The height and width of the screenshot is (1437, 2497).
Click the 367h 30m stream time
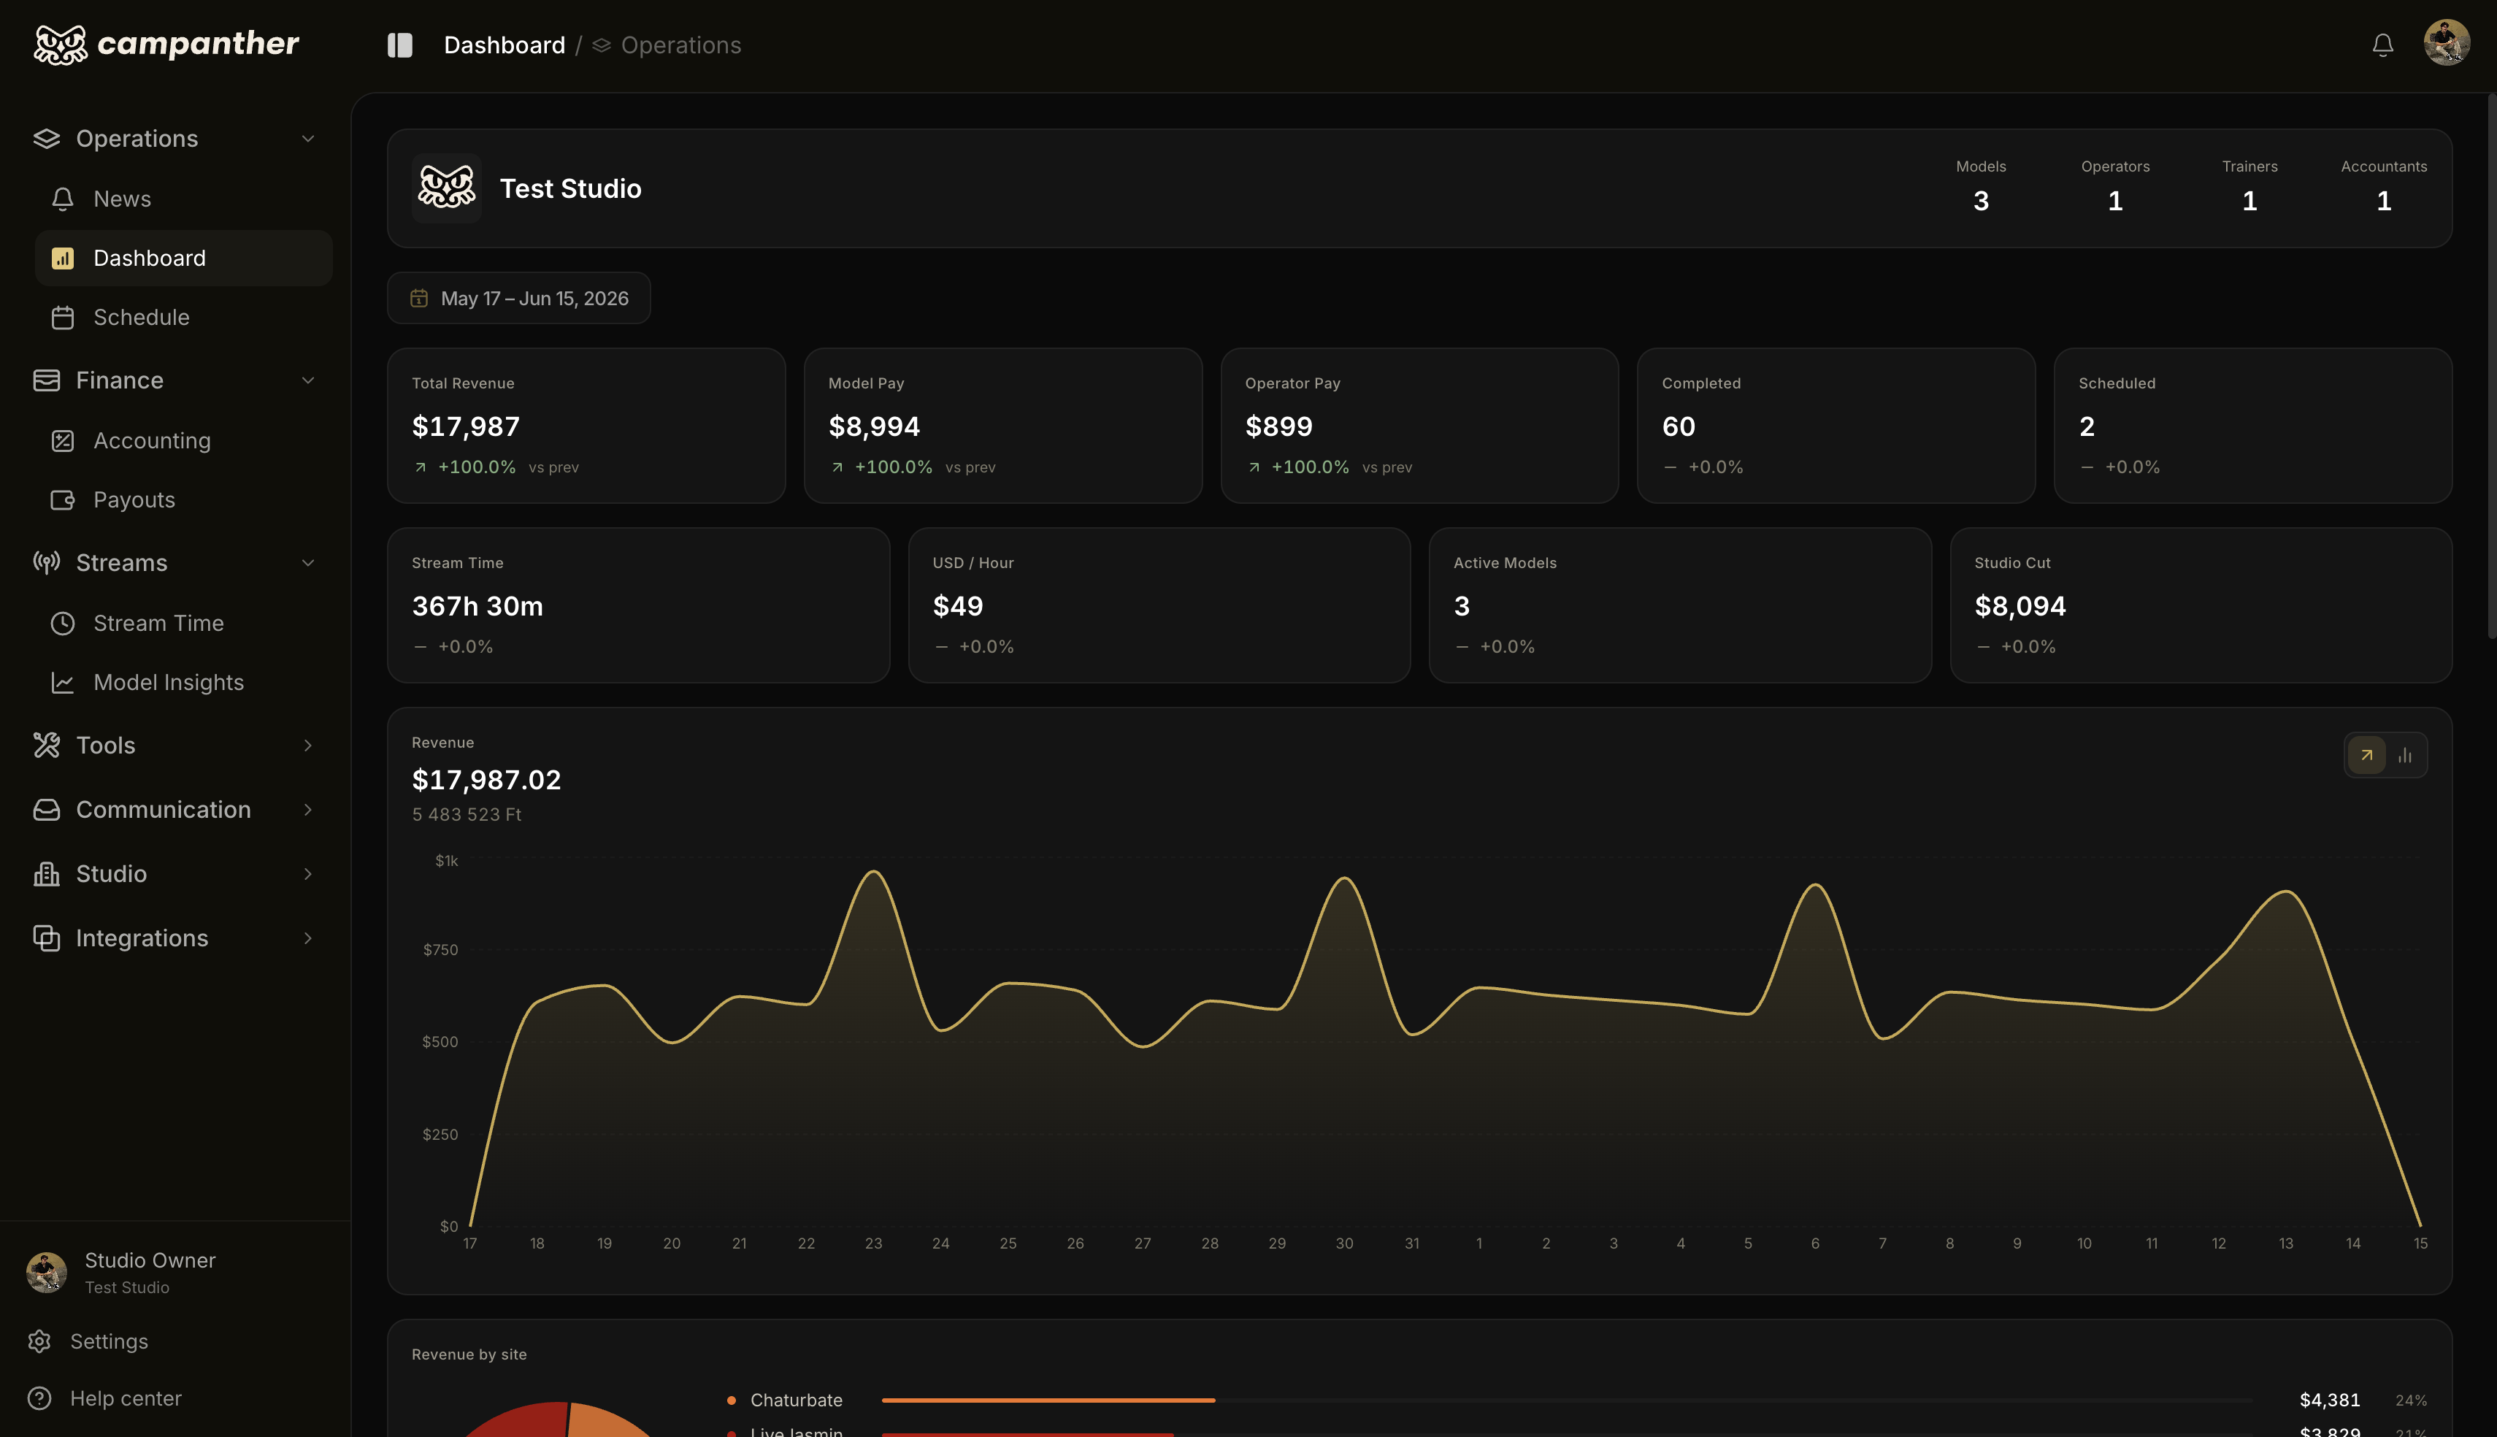pyautogui.click(x=477, y=606)
